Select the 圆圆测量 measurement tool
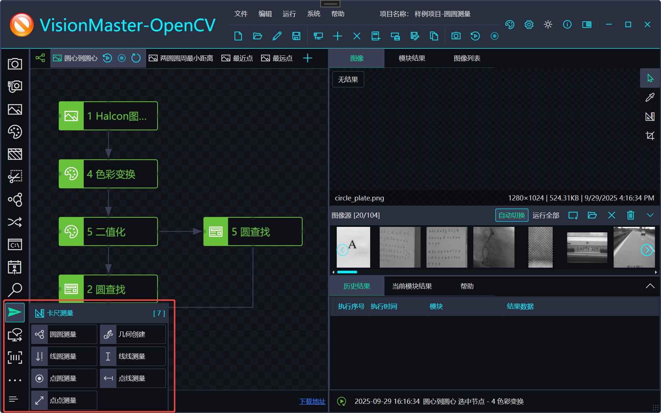Image resolution: width=661 pixels, height=413 pixels. pos(64,334)
